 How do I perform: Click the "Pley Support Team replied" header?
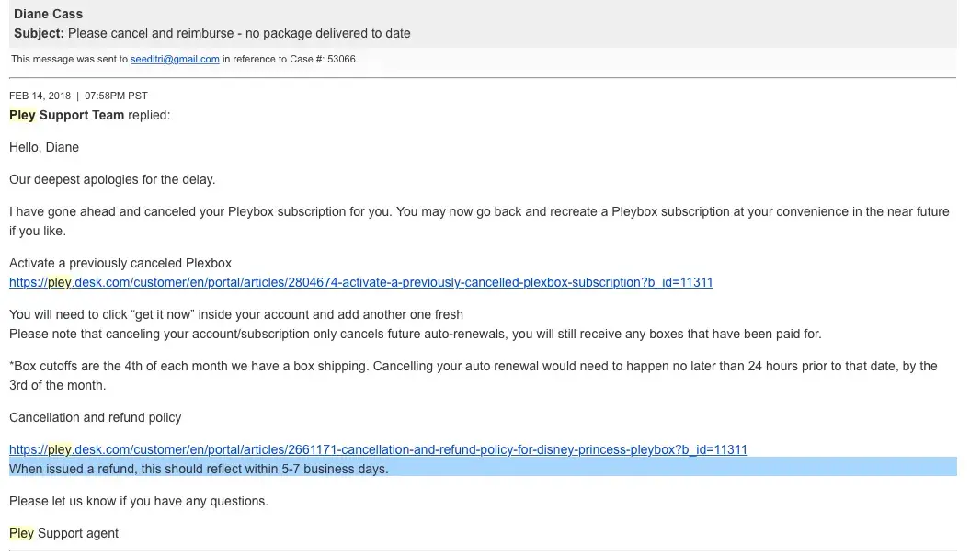pos(89,115)
